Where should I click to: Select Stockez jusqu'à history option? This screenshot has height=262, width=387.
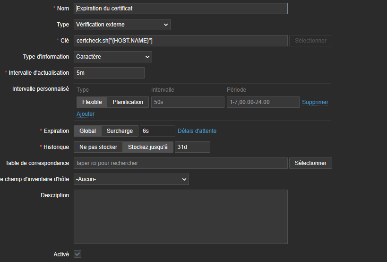click(x=148, y=147)
